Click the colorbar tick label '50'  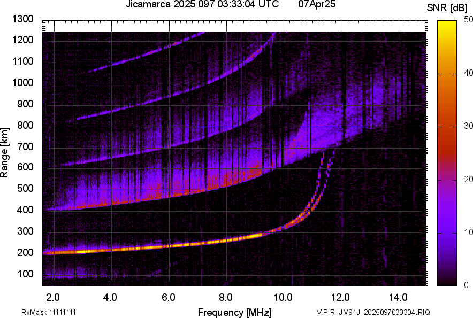click(469, 20)
